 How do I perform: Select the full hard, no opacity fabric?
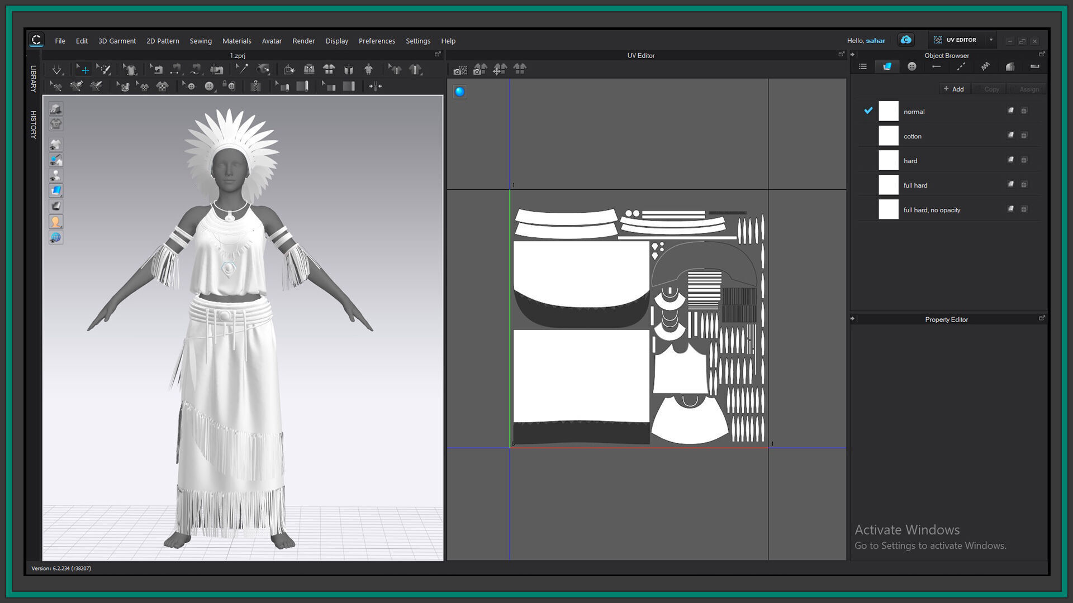[948, 209]
